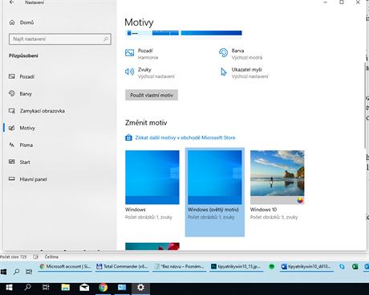Switch to the Total Commander taskbar button
369x295 pixels.
tap(122, 267)
